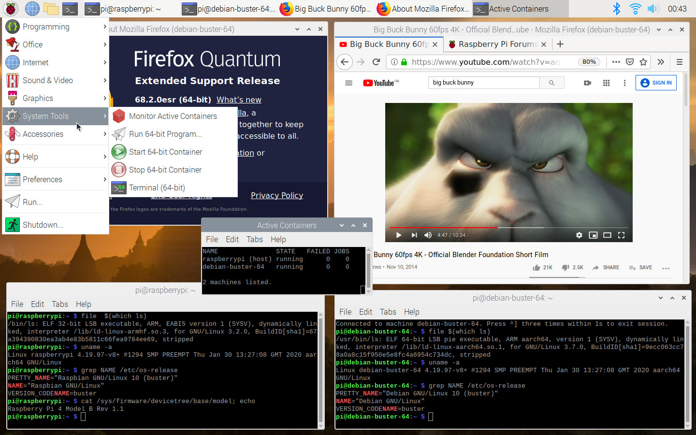Image resolution: width=696 pixels, height=435 pixels.
Task: Switch to the Raspberry Pi Forums tab
Action: pos(497,44)
